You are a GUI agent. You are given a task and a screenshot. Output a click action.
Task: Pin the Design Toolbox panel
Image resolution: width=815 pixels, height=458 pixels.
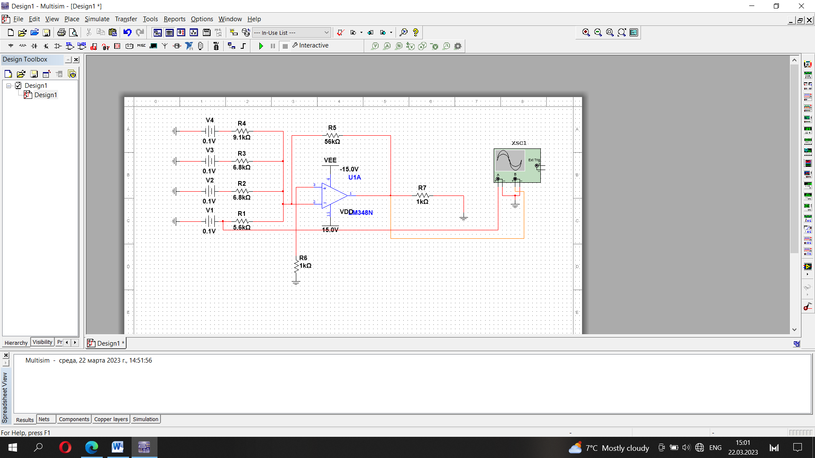click(x=68, y=60)
